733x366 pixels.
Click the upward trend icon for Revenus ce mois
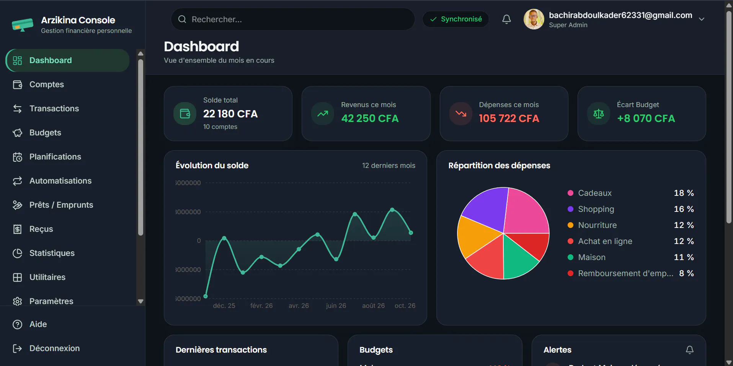[323, 114]
